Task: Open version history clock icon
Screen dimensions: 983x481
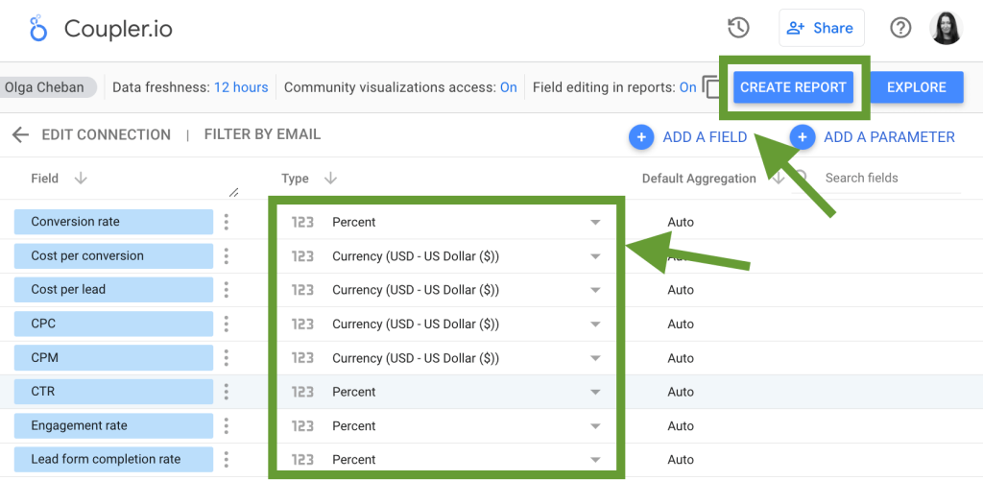Action: pos(738,29)
